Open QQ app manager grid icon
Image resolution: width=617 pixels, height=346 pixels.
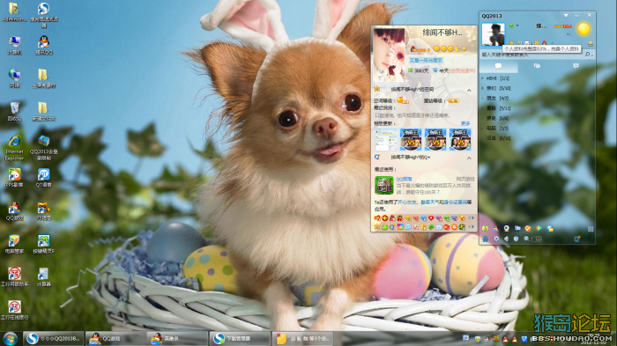tap(591, 229)
